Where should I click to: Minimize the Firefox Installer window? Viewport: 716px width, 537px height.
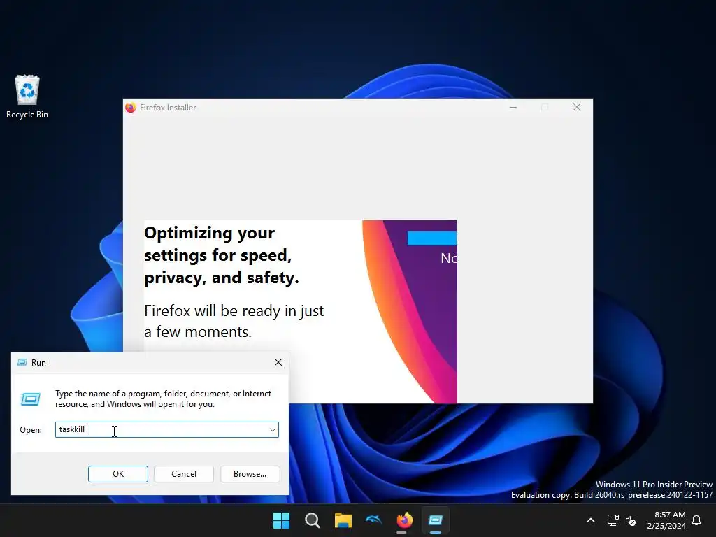tap(513, 107)
